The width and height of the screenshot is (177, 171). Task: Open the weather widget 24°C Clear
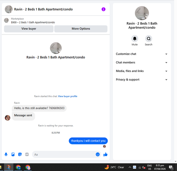pos(114,167)
